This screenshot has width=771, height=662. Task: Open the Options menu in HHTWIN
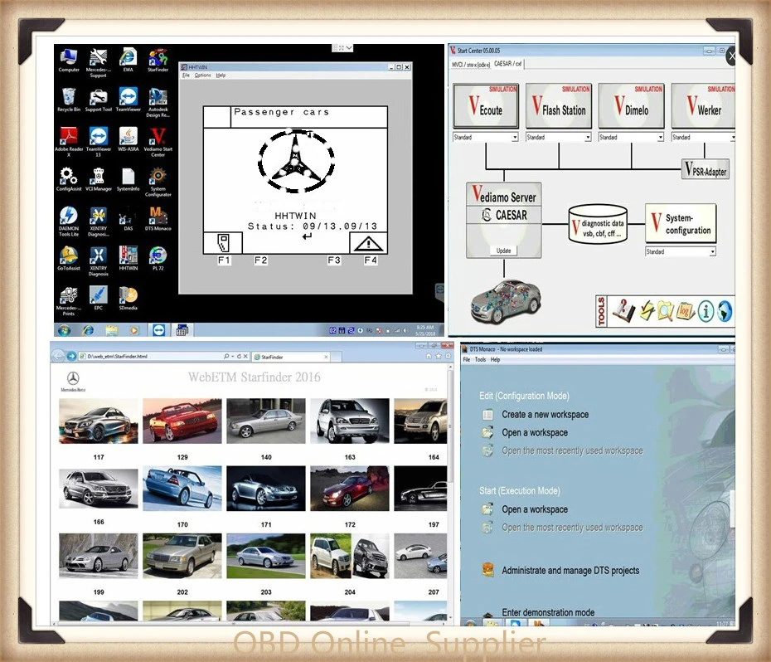[202, 75]
